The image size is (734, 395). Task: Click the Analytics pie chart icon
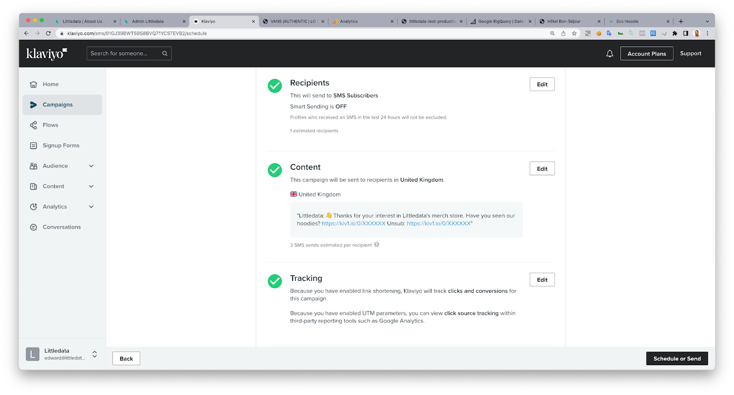tap(33, 207)
